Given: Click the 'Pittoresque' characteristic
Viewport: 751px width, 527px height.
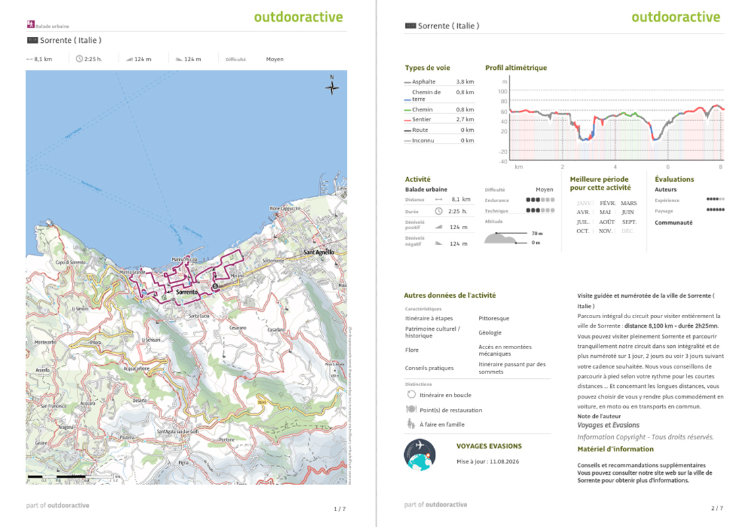Looking at the screenshot, I should [494, 318].
